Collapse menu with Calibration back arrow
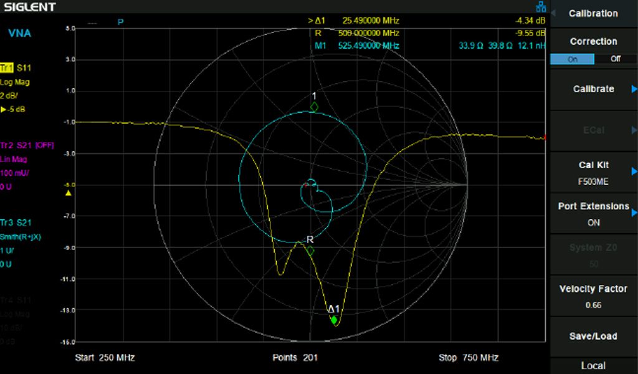Image resolution: width=638 pixels, height=374 pixels. pyautogui.click(x=553, y=13)
